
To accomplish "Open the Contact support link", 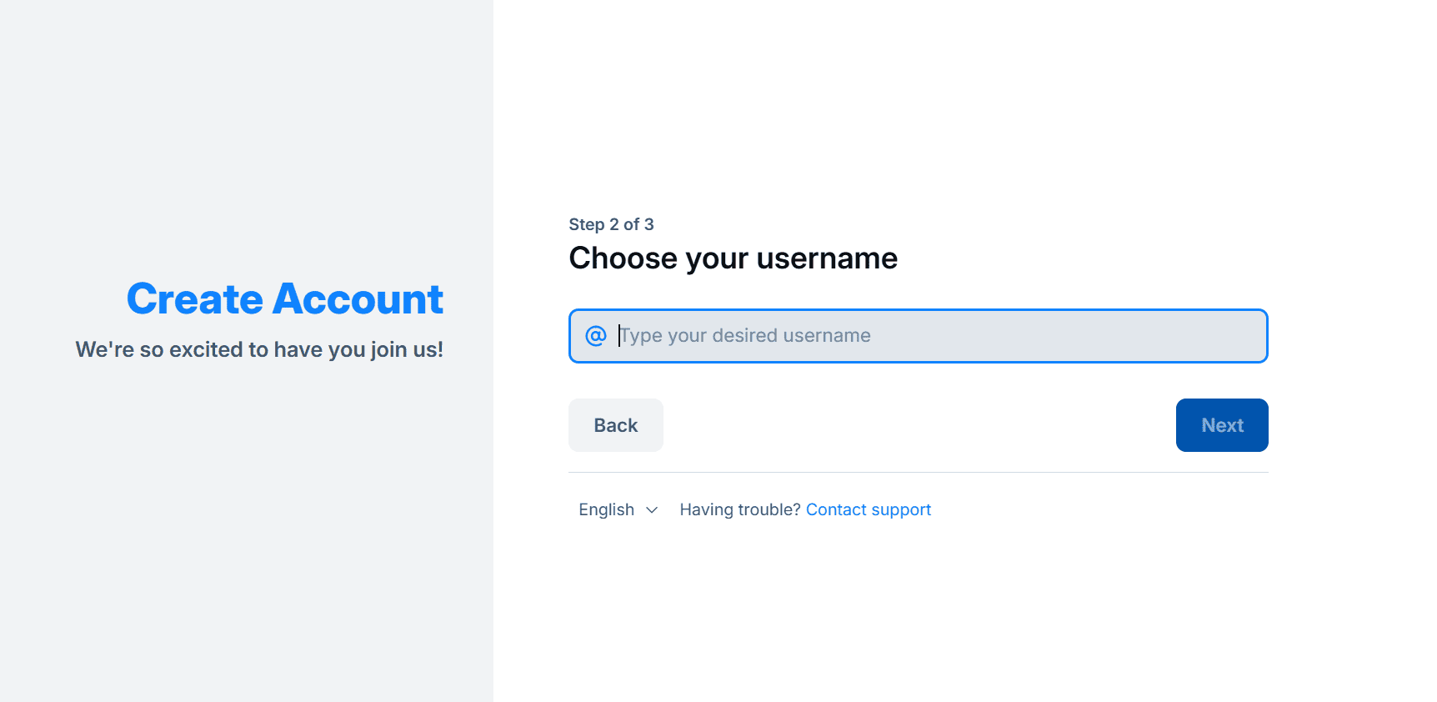I will 869,509.
